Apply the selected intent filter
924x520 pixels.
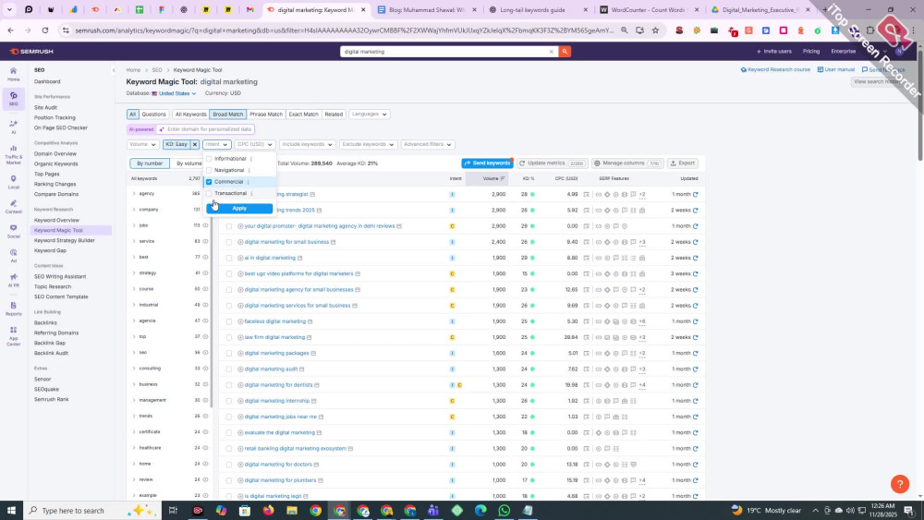239,209
